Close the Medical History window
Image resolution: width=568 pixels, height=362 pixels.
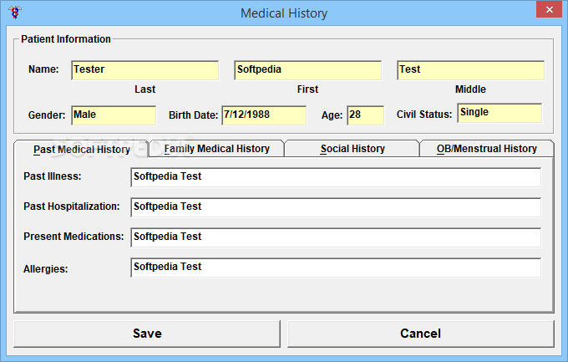(x=545, y=11)
